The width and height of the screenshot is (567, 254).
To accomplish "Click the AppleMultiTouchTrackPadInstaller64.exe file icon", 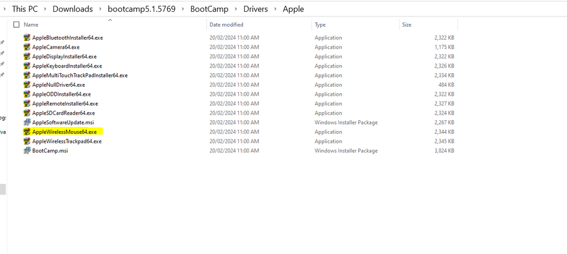I will click(27, 75).
